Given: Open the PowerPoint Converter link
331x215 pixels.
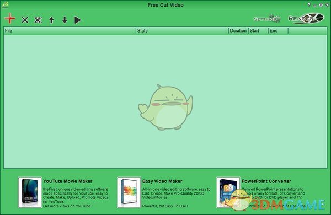Looking at the screenshot, I should pos(266,181).
